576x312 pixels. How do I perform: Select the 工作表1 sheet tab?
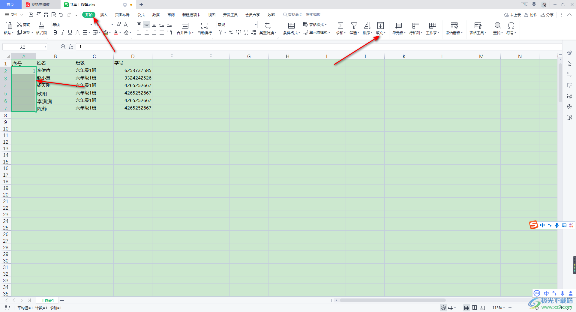pos(47,300)
